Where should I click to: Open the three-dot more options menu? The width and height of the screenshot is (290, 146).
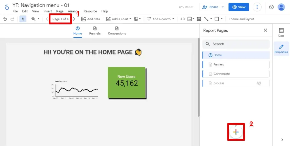pyautogui.click(x=257, y=7)
